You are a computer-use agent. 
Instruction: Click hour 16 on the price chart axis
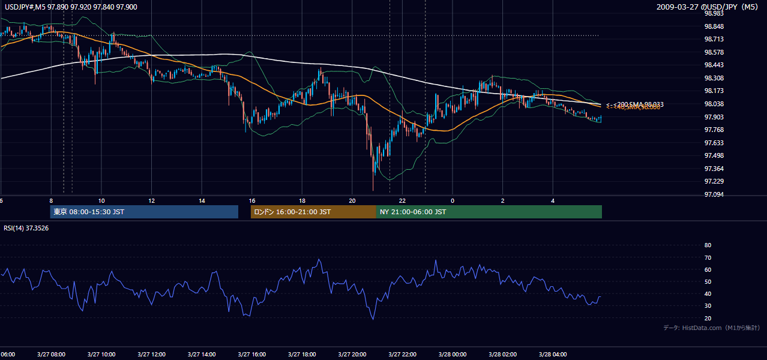(x=252, y=200)
